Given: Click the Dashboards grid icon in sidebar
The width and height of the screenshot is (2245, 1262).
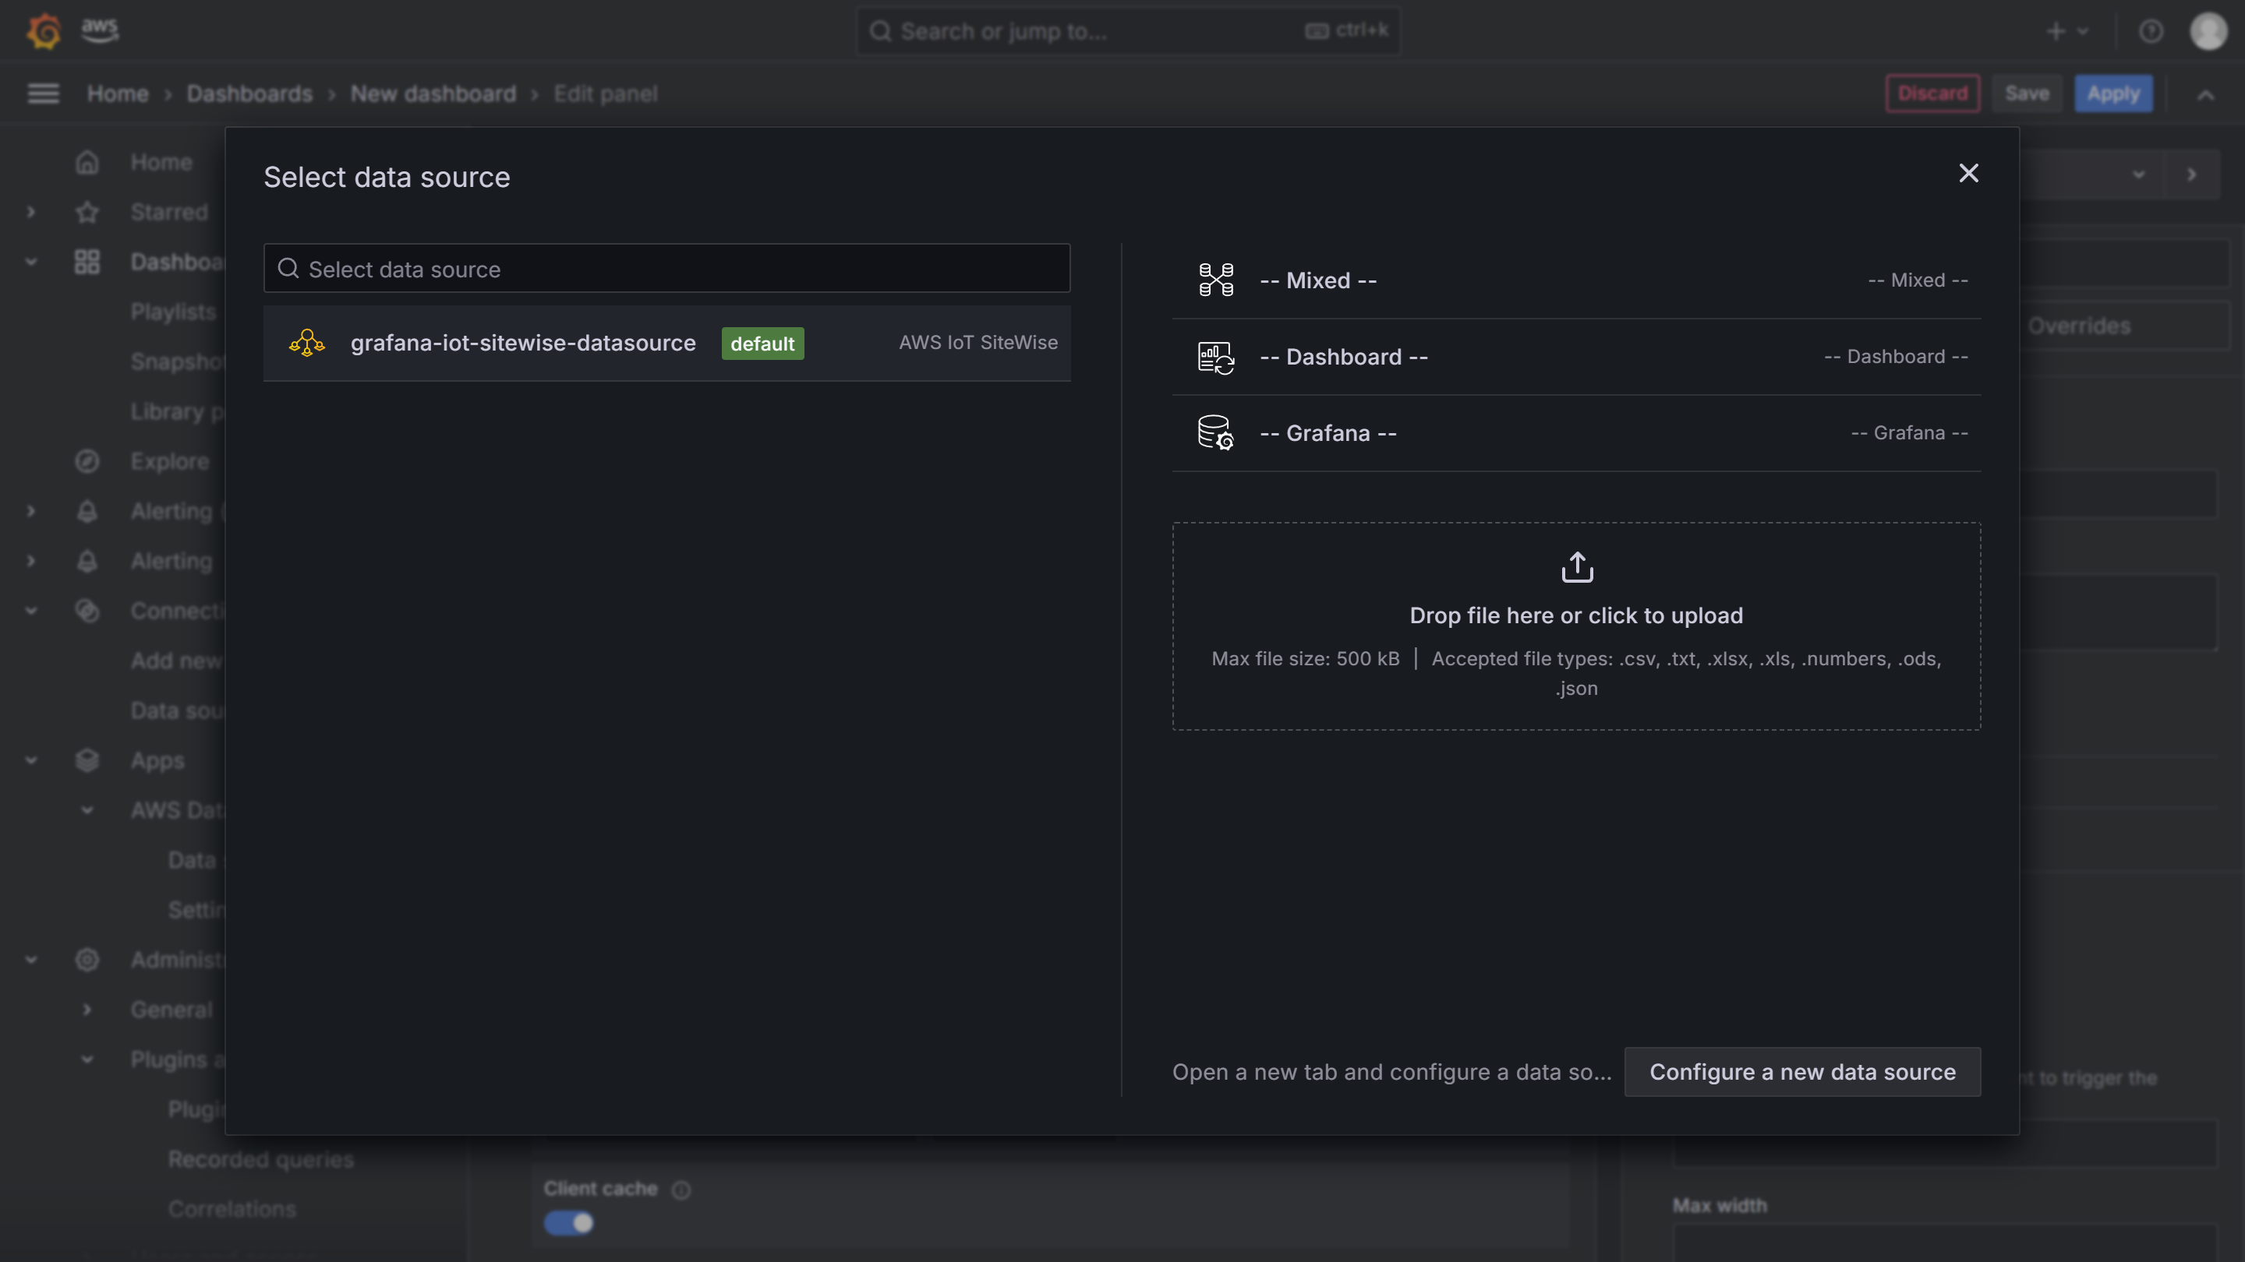Looking at the screenshot, I should [x=87, y=261].
